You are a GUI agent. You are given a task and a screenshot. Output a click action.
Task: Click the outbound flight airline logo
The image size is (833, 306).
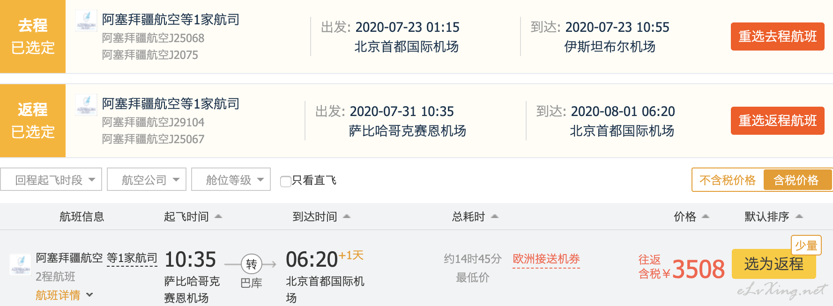coord(86,21)
